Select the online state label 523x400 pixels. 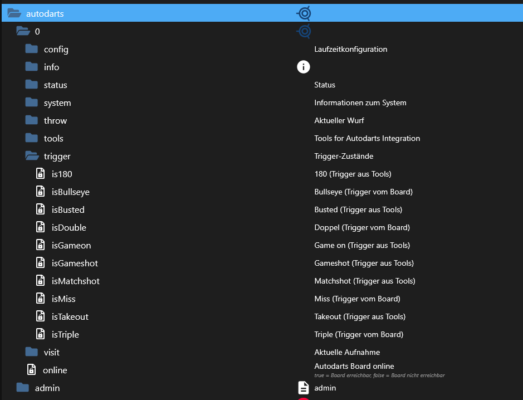coord(55,370)
